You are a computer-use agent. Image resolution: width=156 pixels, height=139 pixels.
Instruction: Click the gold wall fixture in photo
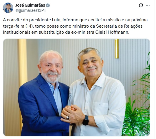tap(117, 49)
